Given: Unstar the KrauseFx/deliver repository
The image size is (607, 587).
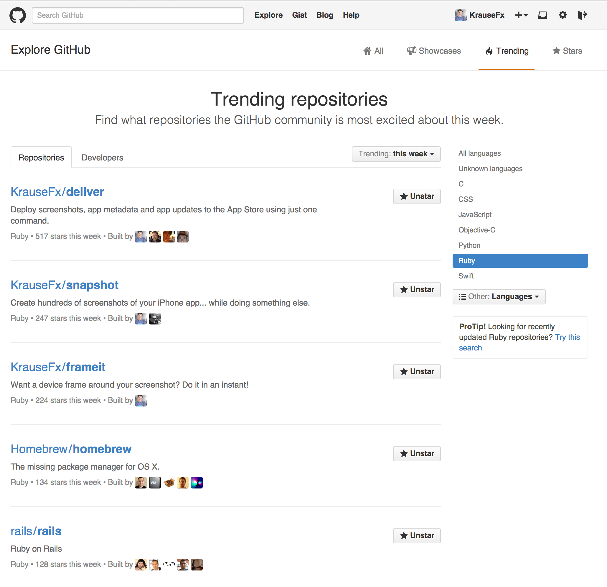Looking at the screenshot, I should point(417,196).
